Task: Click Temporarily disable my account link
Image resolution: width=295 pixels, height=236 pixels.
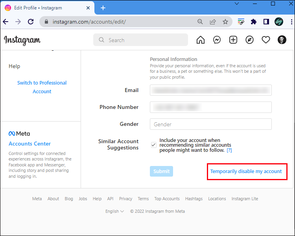Action: click(x=246, y=171)
